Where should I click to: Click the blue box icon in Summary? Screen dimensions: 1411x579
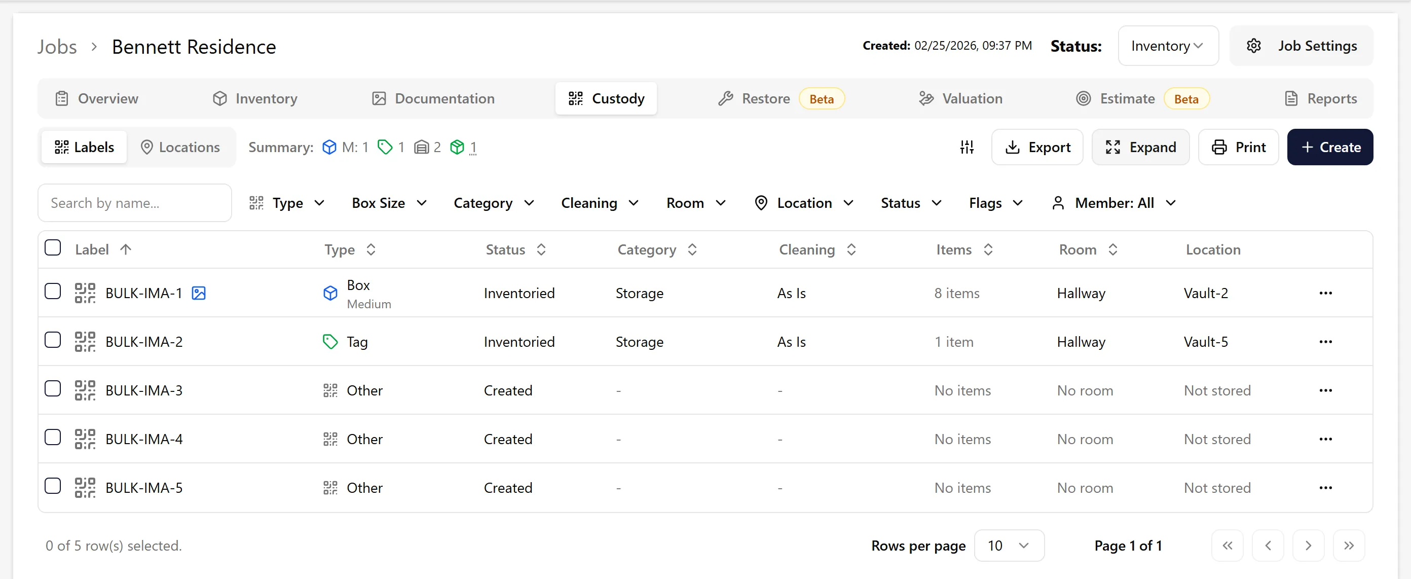pyautogui.click(x=329, y=147)
